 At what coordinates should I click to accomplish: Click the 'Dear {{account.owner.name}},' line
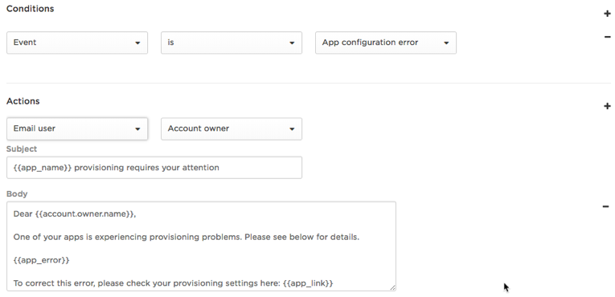pyautogui.click(x=75, y=214)
